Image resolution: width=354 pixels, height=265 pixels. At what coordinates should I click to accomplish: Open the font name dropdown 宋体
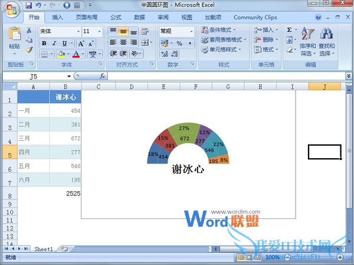(78, 31)
